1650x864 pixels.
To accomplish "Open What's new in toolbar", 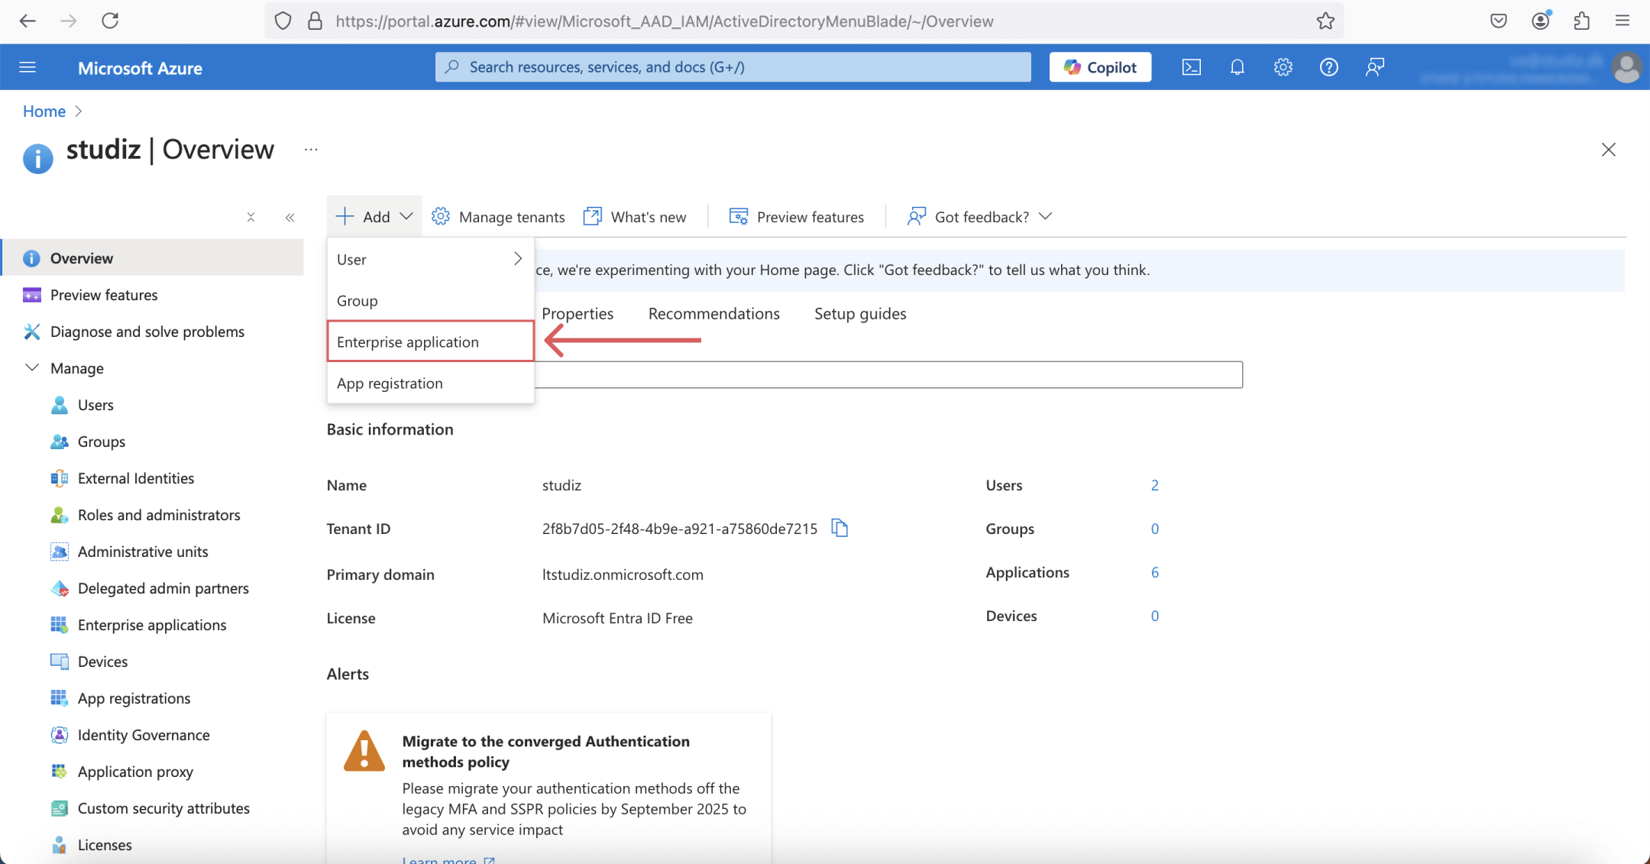I will [634, 217].
